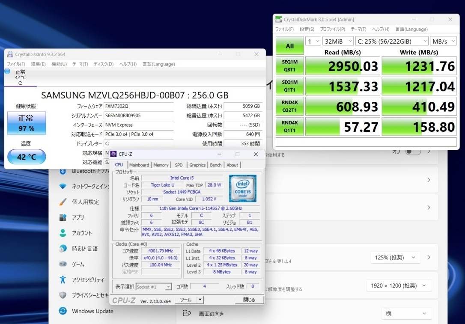This screenshot has width=465, height=324.
Task: Open ファイル(F) menu in CrystalDiskInfo
Action: (16, 64)
